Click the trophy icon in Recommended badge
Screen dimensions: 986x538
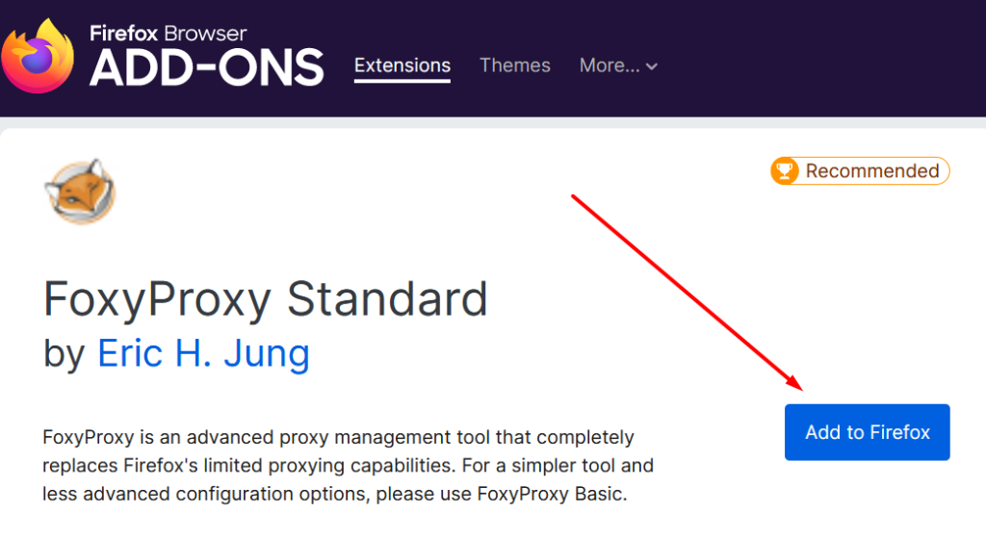click(786, 171)
